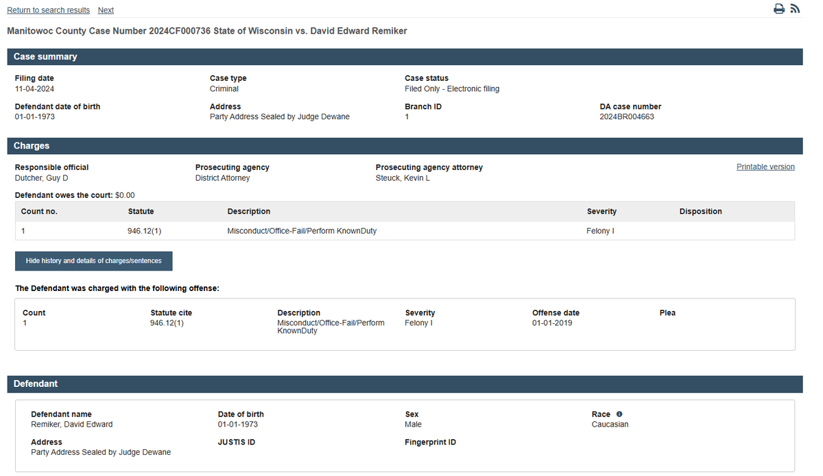
Task: Click the Defendant section header
Action: (x=405, y=384)
